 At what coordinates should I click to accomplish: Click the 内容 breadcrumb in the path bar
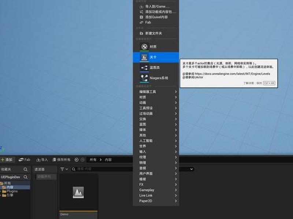pyautogui.click(x=108, y=160)
